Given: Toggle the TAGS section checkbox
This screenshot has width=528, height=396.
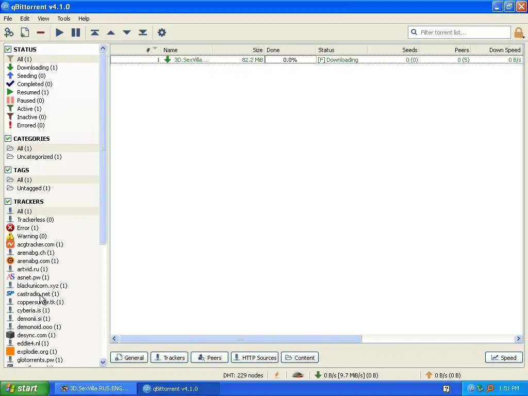Looking at the screenshot, I should pos(8,170).
